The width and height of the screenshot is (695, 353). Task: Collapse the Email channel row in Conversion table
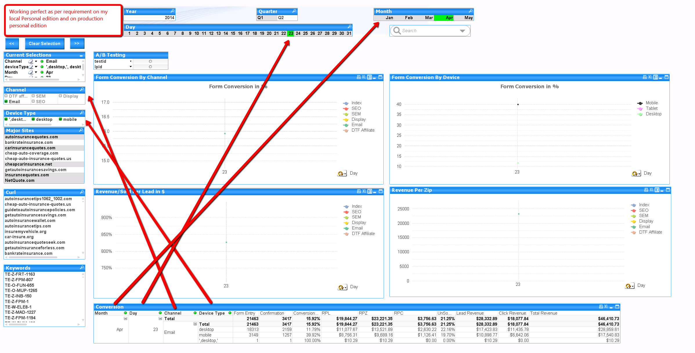[195, 324]
